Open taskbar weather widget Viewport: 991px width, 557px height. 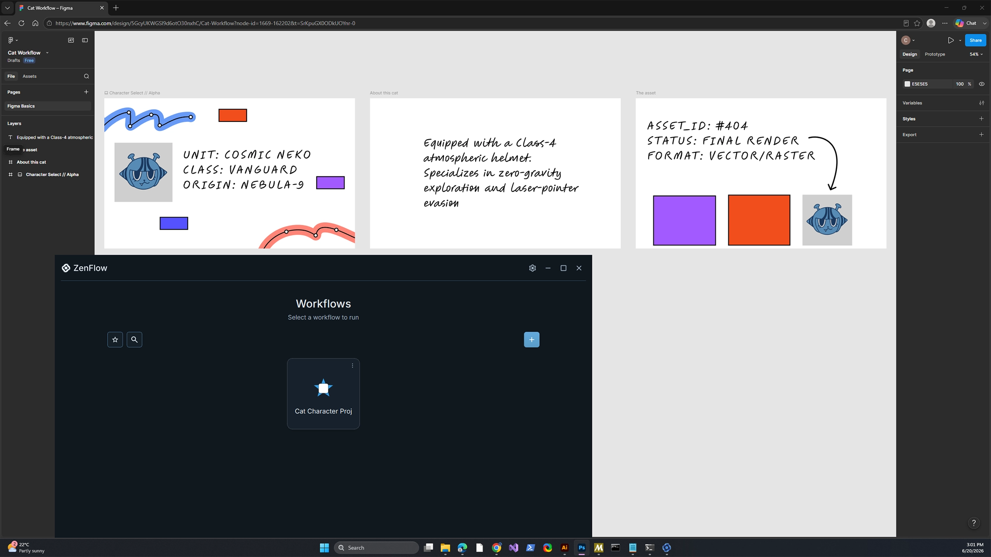tap(26, 547)
